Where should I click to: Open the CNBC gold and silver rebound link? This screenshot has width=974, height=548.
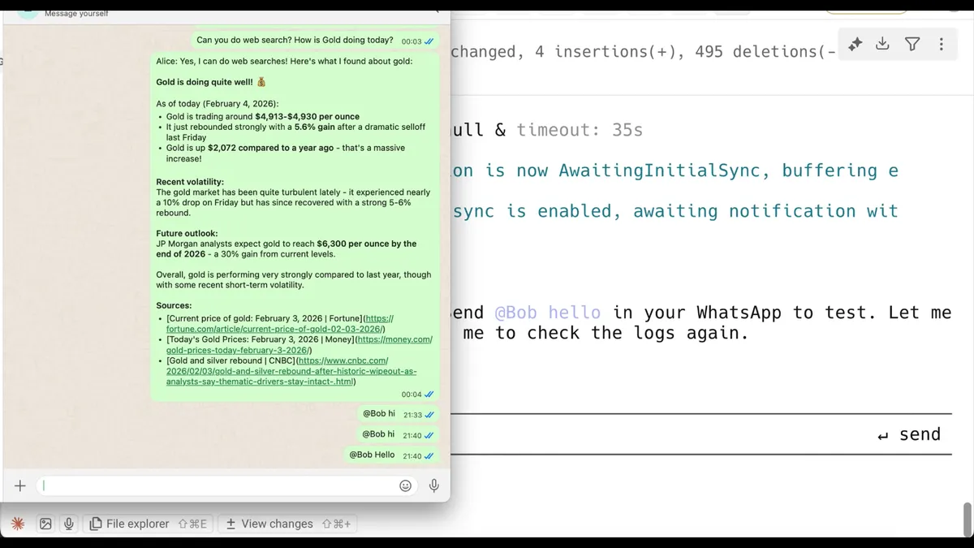point(291,371)
